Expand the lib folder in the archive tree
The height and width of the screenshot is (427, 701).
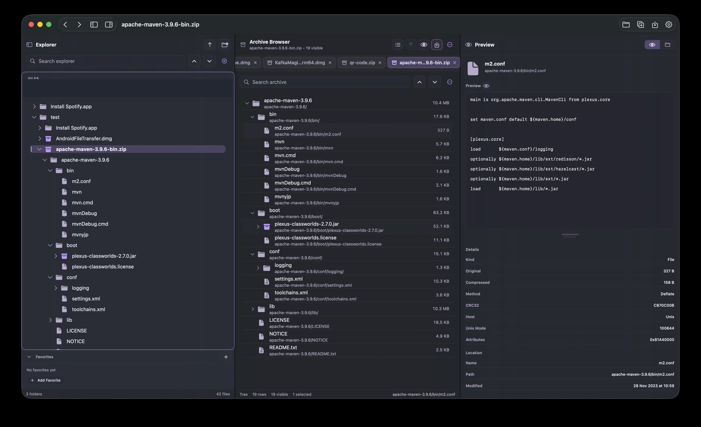click(x=252, y=309)
